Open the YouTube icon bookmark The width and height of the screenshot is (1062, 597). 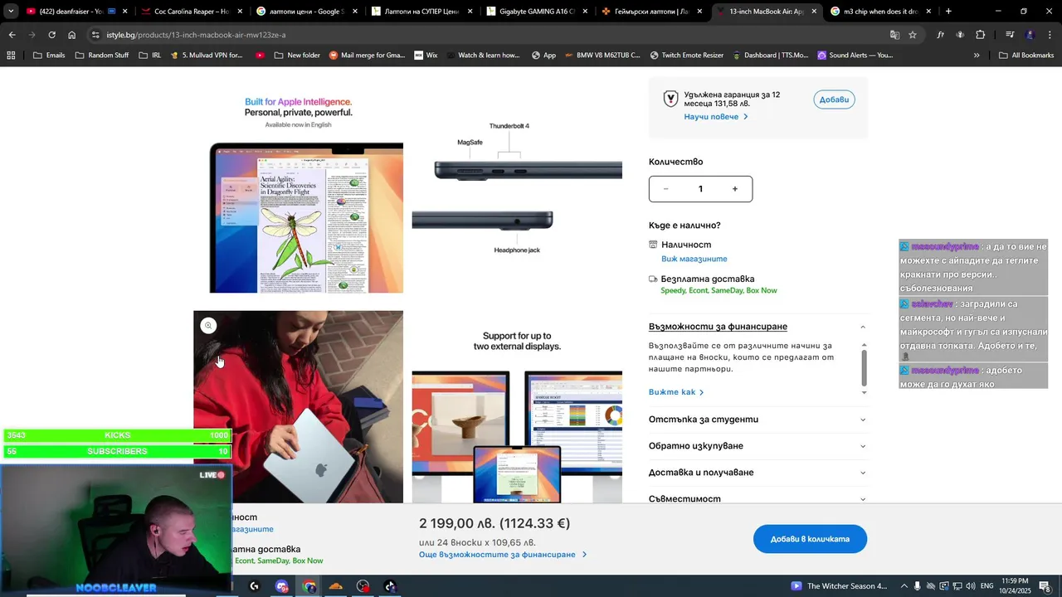(261, 56)
